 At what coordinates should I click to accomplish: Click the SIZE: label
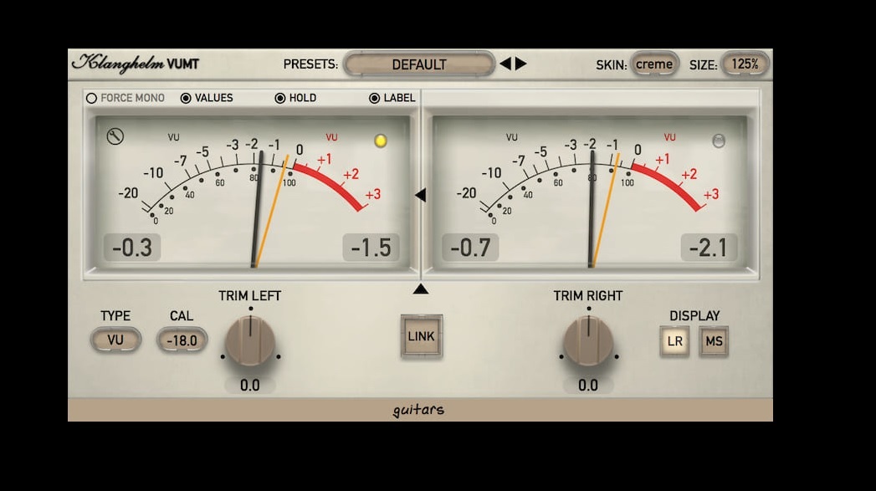[704, 65]
